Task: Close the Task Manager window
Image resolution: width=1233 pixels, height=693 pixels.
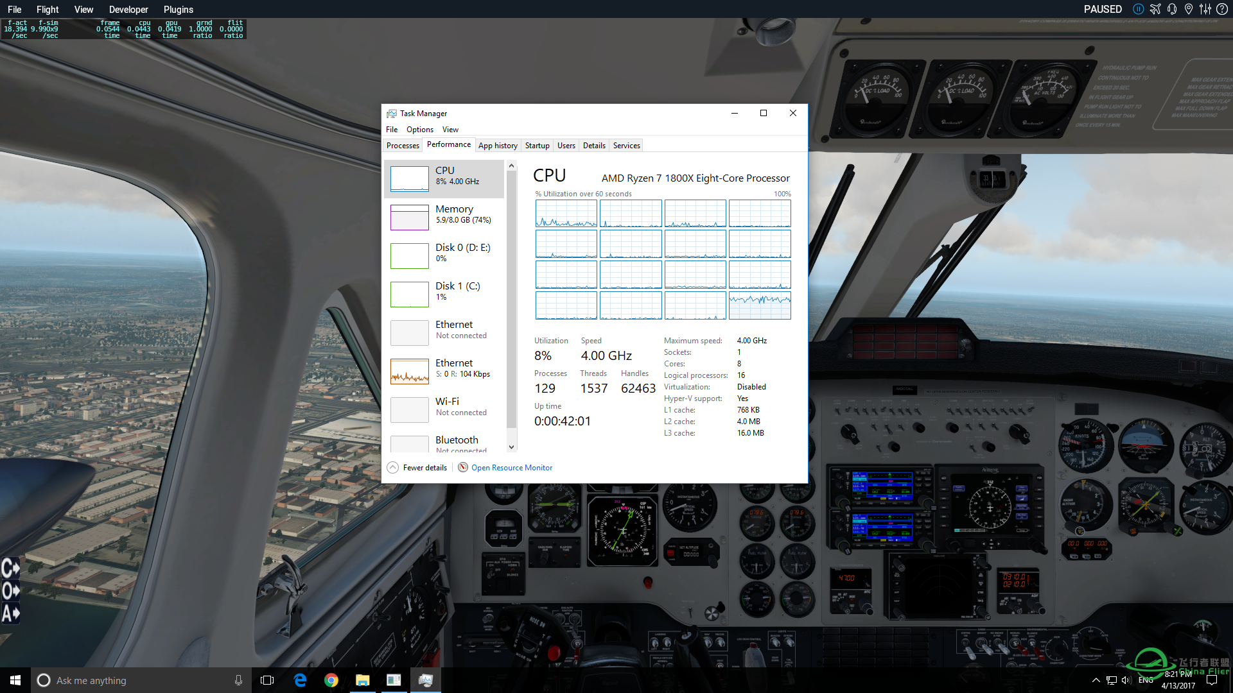Action: 793,113
